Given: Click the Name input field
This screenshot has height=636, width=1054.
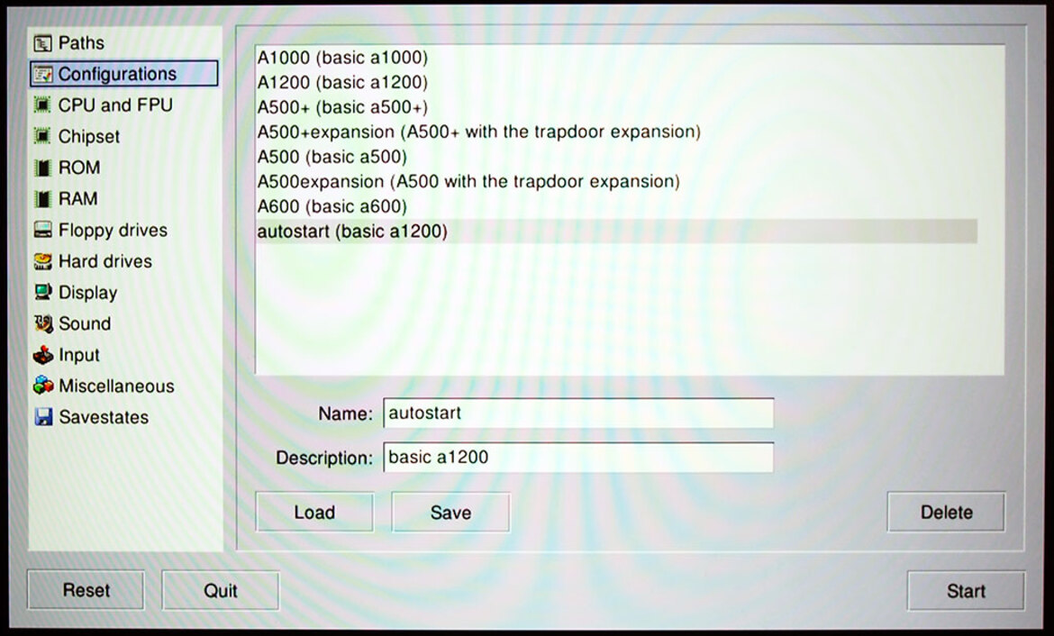Looking at the screenshot, I should point(578,413).
